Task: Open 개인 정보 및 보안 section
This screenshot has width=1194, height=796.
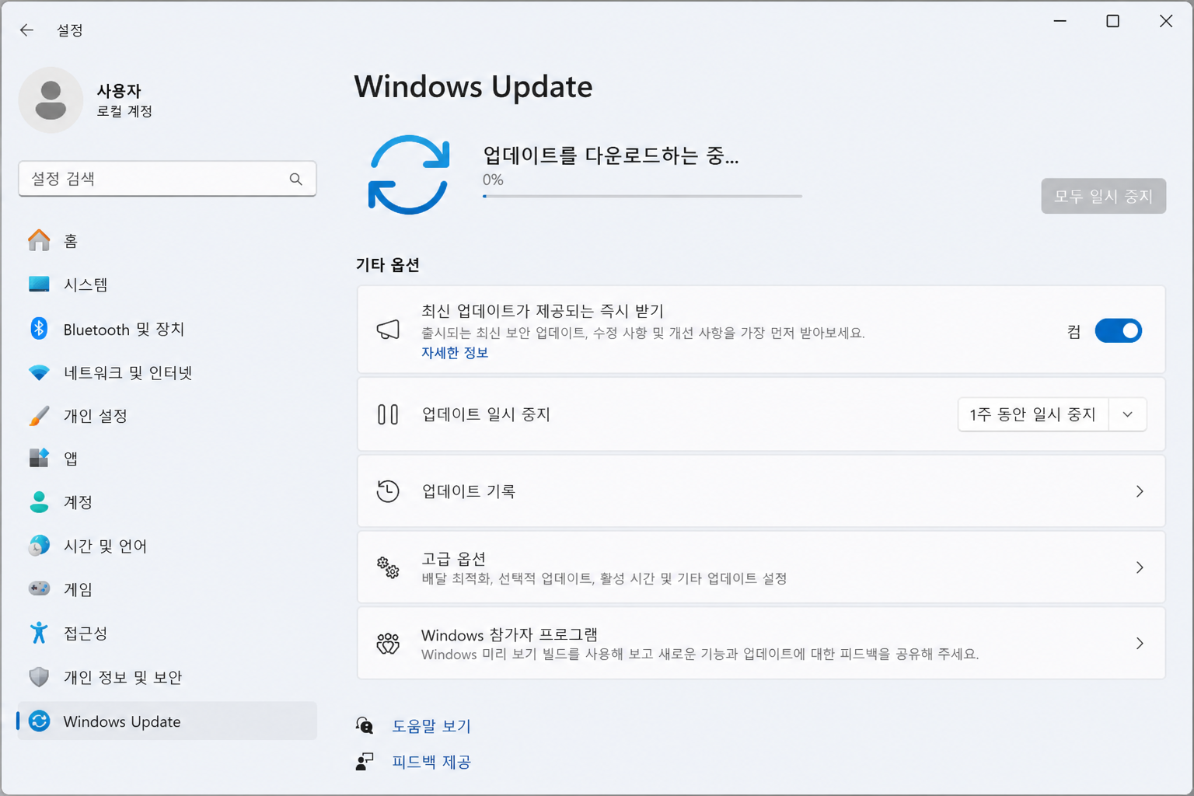Action: click(x=167, y=677)
